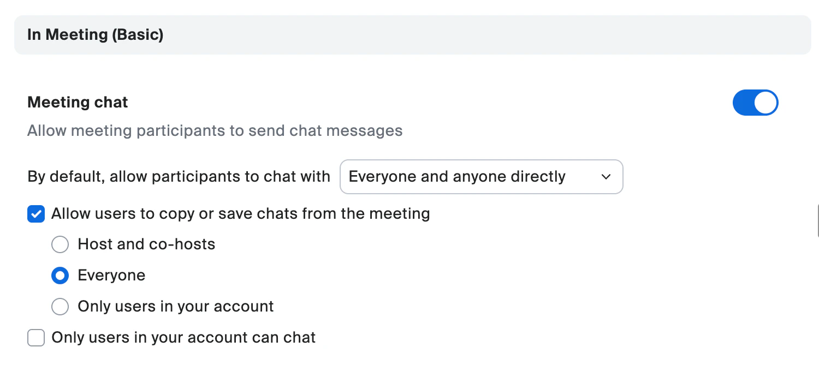Click the Allow users to copy label text
The image size is (819, 371).
[x=240, y=213]
